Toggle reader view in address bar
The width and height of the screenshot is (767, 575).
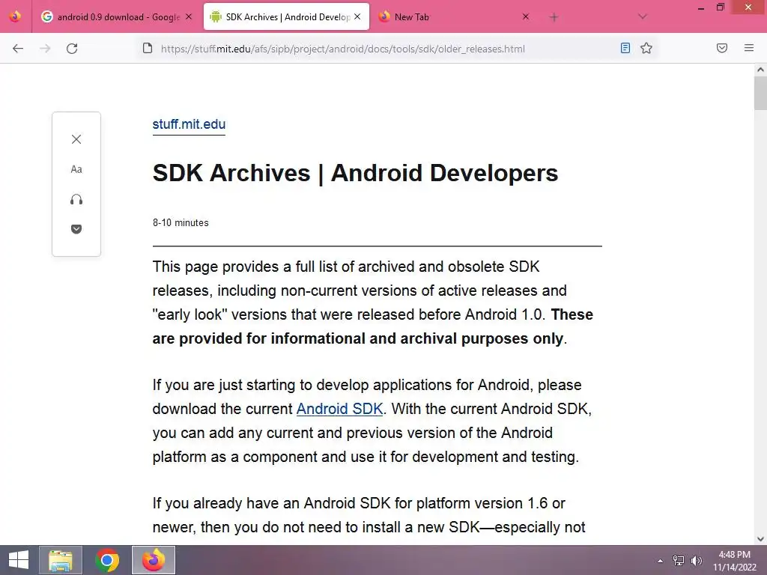click(625, 48)
